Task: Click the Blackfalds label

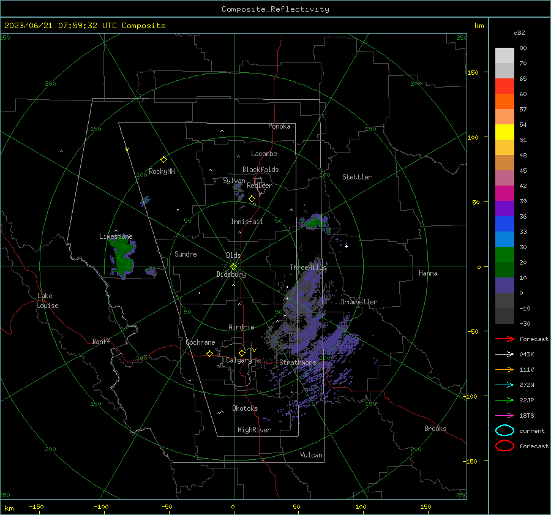Action: 260,170
